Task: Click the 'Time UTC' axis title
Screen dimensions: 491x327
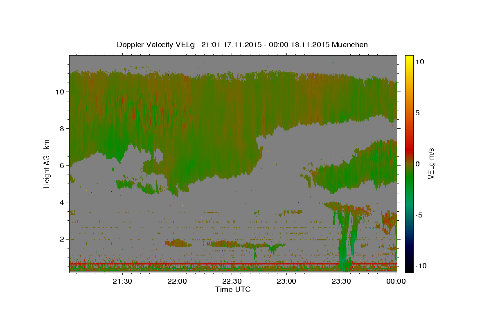Action: click(233, 289)
